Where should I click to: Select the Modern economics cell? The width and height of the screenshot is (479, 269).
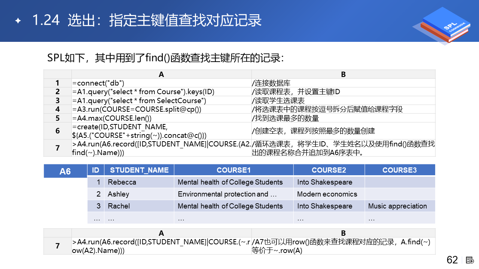click(329, 194)
